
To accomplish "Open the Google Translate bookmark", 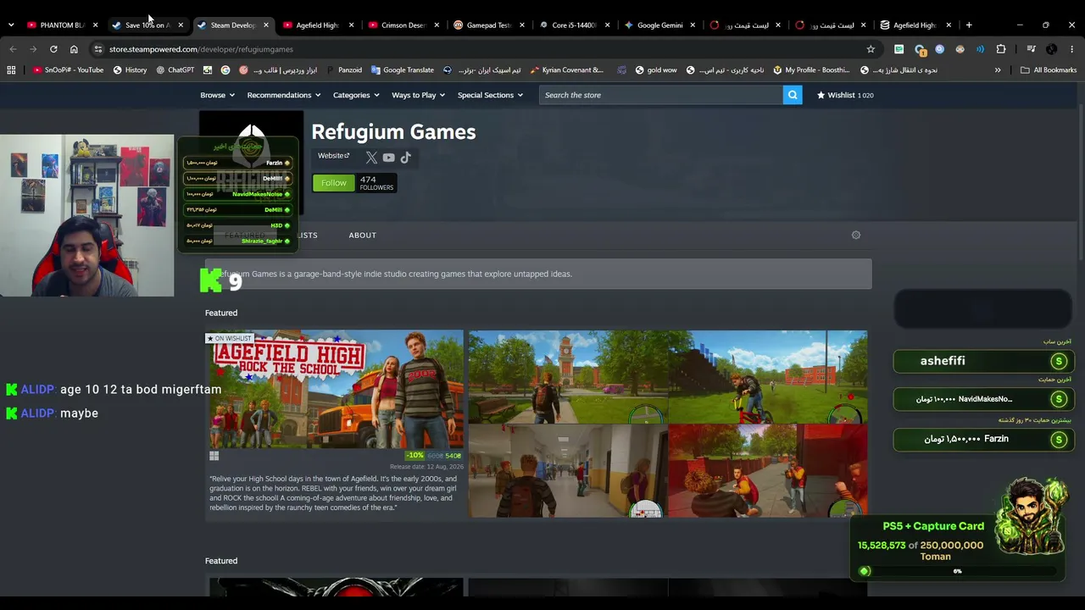I will [401, 70].
